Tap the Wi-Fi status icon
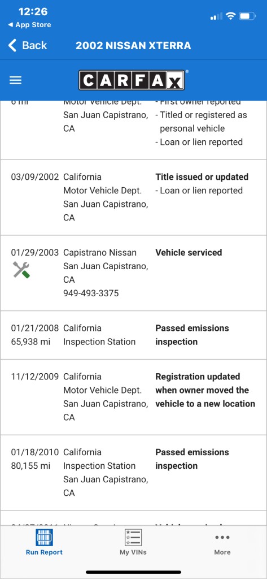267x579 pixels. [x=230, y=16]
